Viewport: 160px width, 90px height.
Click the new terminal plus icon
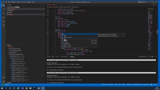[x=147, y=57]
